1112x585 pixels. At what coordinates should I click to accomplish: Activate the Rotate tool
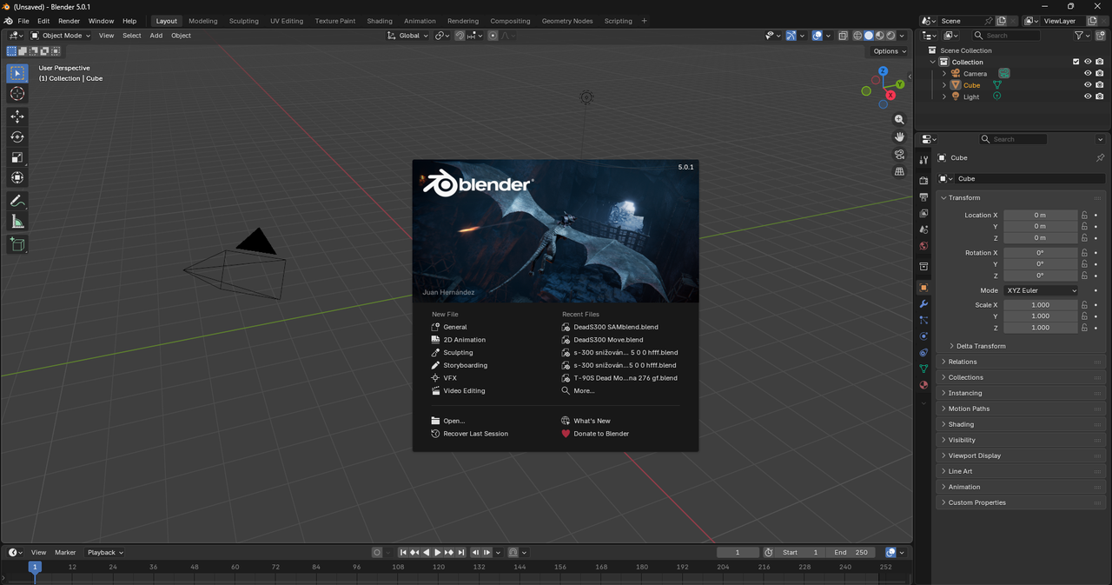point(17,137)
